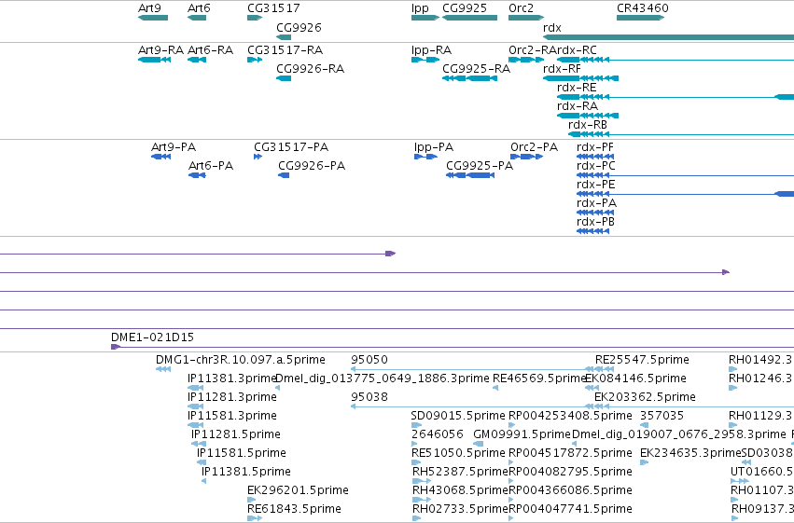
Task: Click the CG31517-RA transcript
Action: click(x=255, y=60)
